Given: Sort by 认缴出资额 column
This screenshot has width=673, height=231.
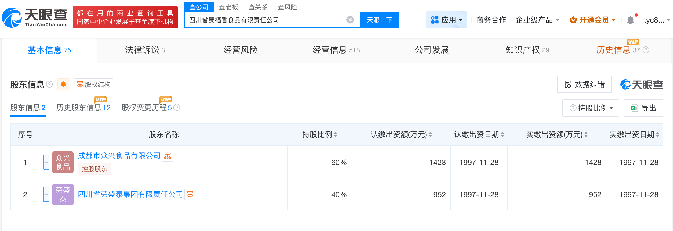Looking at the screenshot, I should pos(430,135).
